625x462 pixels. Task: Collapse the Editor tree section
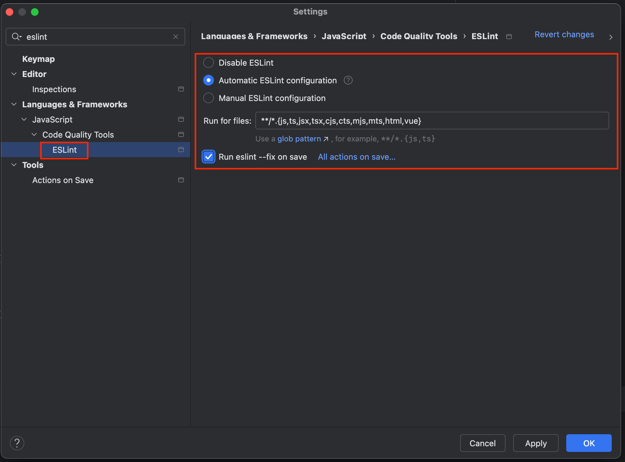[14, 74]
